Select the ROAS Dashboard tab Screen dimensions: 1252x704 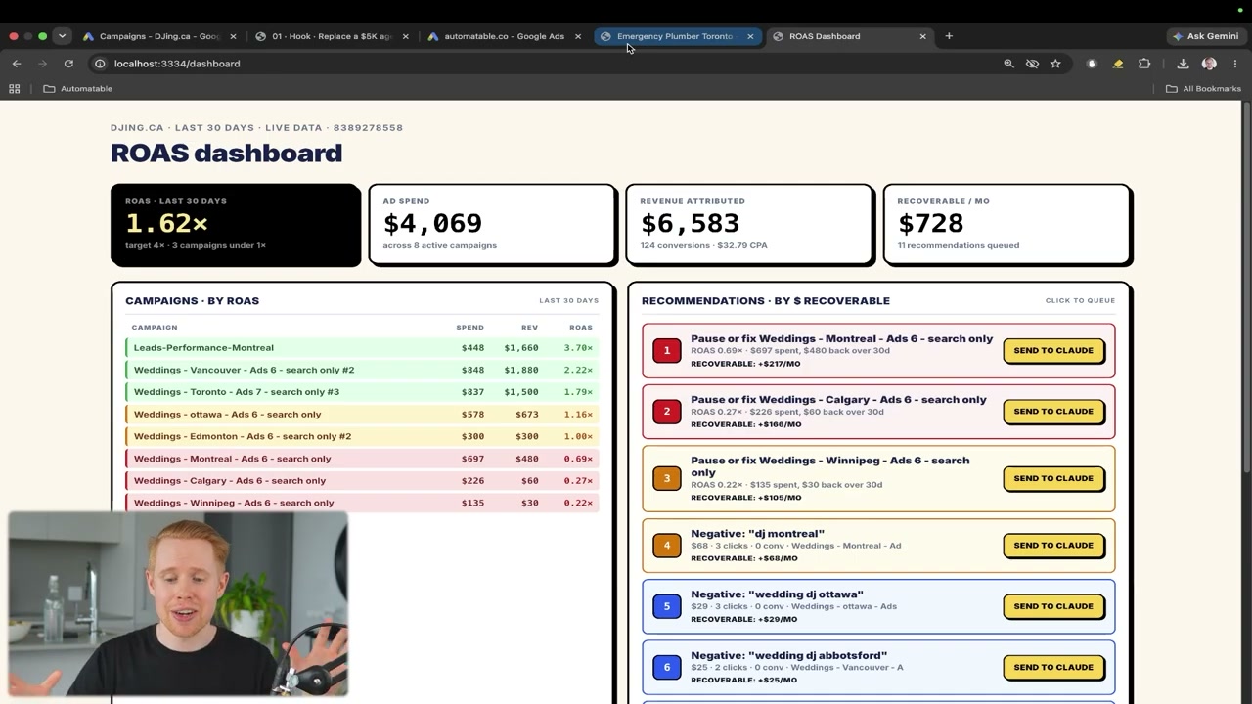point(848,36)
